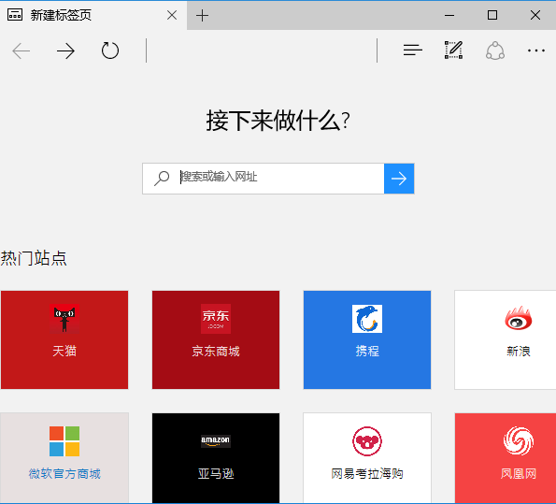Image resolution: width=556 pixels, height=504 pixels.
Task: Click the red koala logo icon
Action: [x=367, y=441]
